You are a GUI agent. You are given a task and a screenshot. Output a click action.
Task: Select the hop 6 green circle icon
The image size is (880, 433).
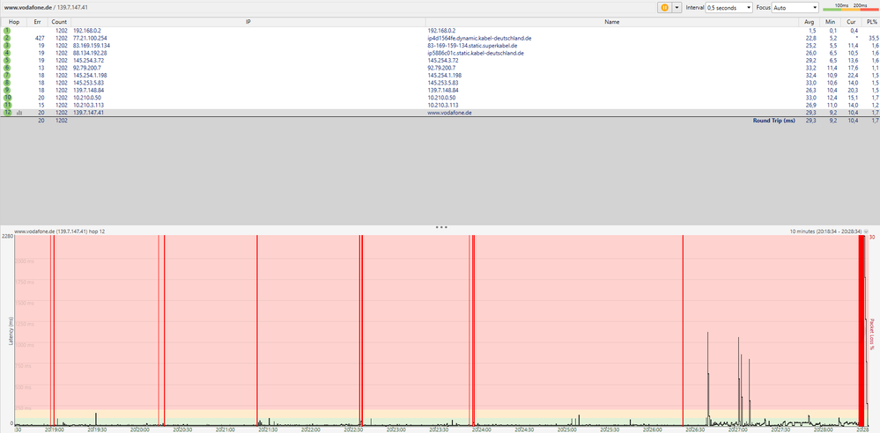(7, 68)
